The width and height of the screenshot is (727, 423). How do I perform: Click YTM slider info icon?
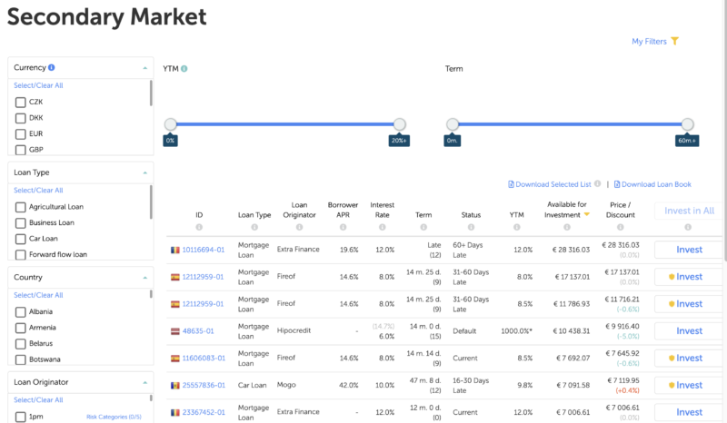point(184,69)
